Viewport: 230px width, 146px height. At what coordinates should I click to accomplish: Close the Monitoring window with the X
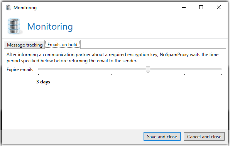click(219, 7)
